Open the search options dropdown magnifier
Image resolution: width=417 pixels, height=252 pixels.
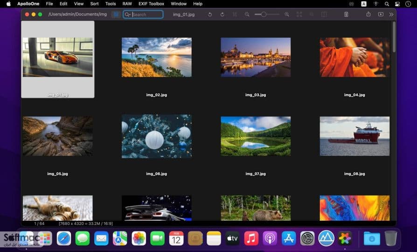pyautogui.click(x=128, y=14)
